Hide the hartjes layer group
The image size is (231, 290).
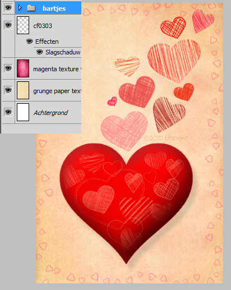8,8
